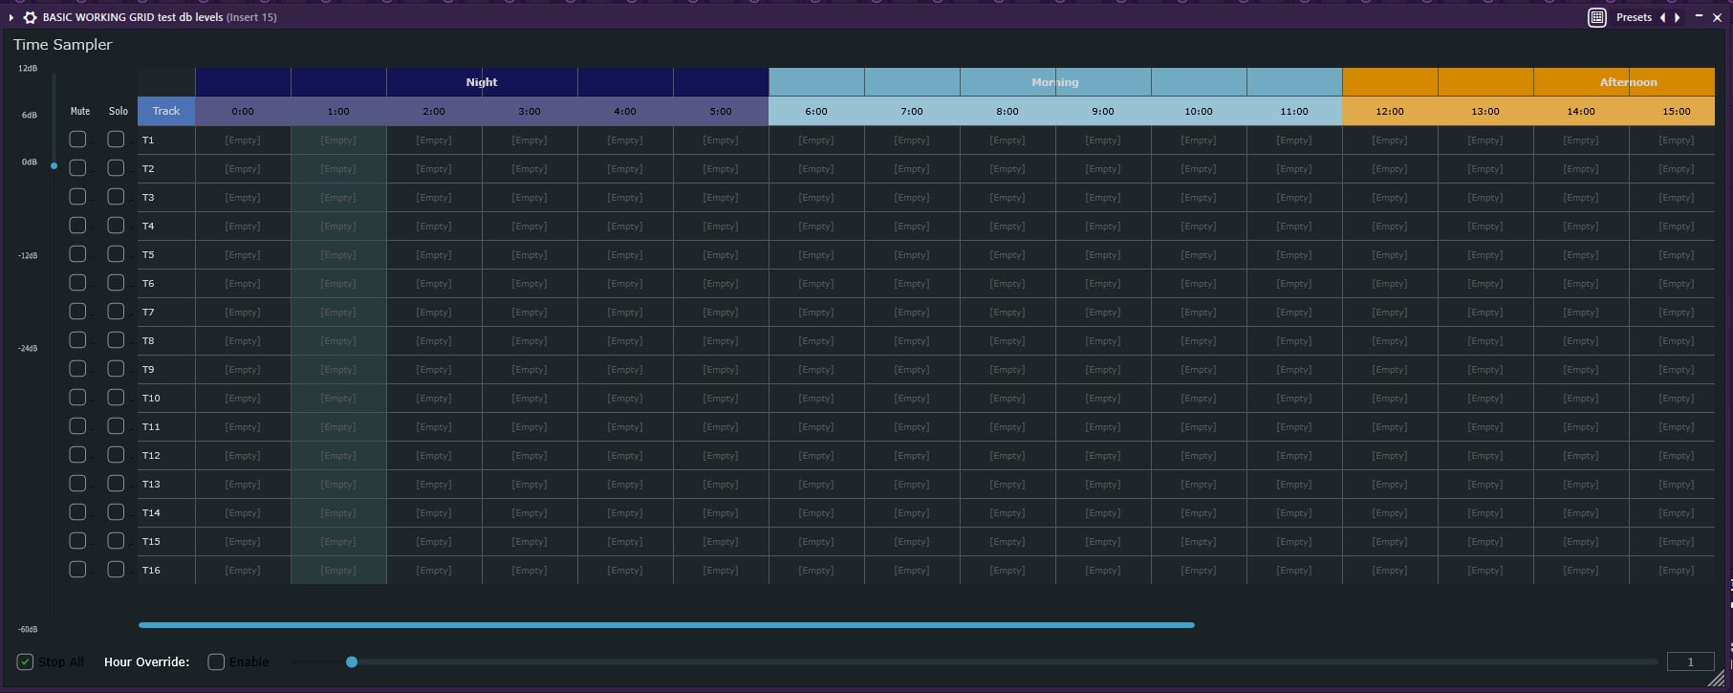This screenshot has width=1733, height=693.
Task: Click the T3 cell at 12:00
Action: [1389, 197]
